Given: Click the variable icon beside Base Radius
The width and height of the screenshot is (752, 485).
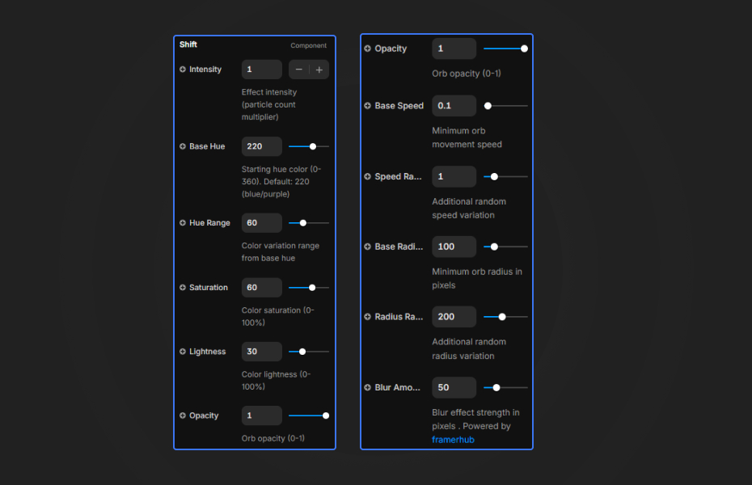Looking at the screenshot, I should pyautogui.click(x=369, y=247).
